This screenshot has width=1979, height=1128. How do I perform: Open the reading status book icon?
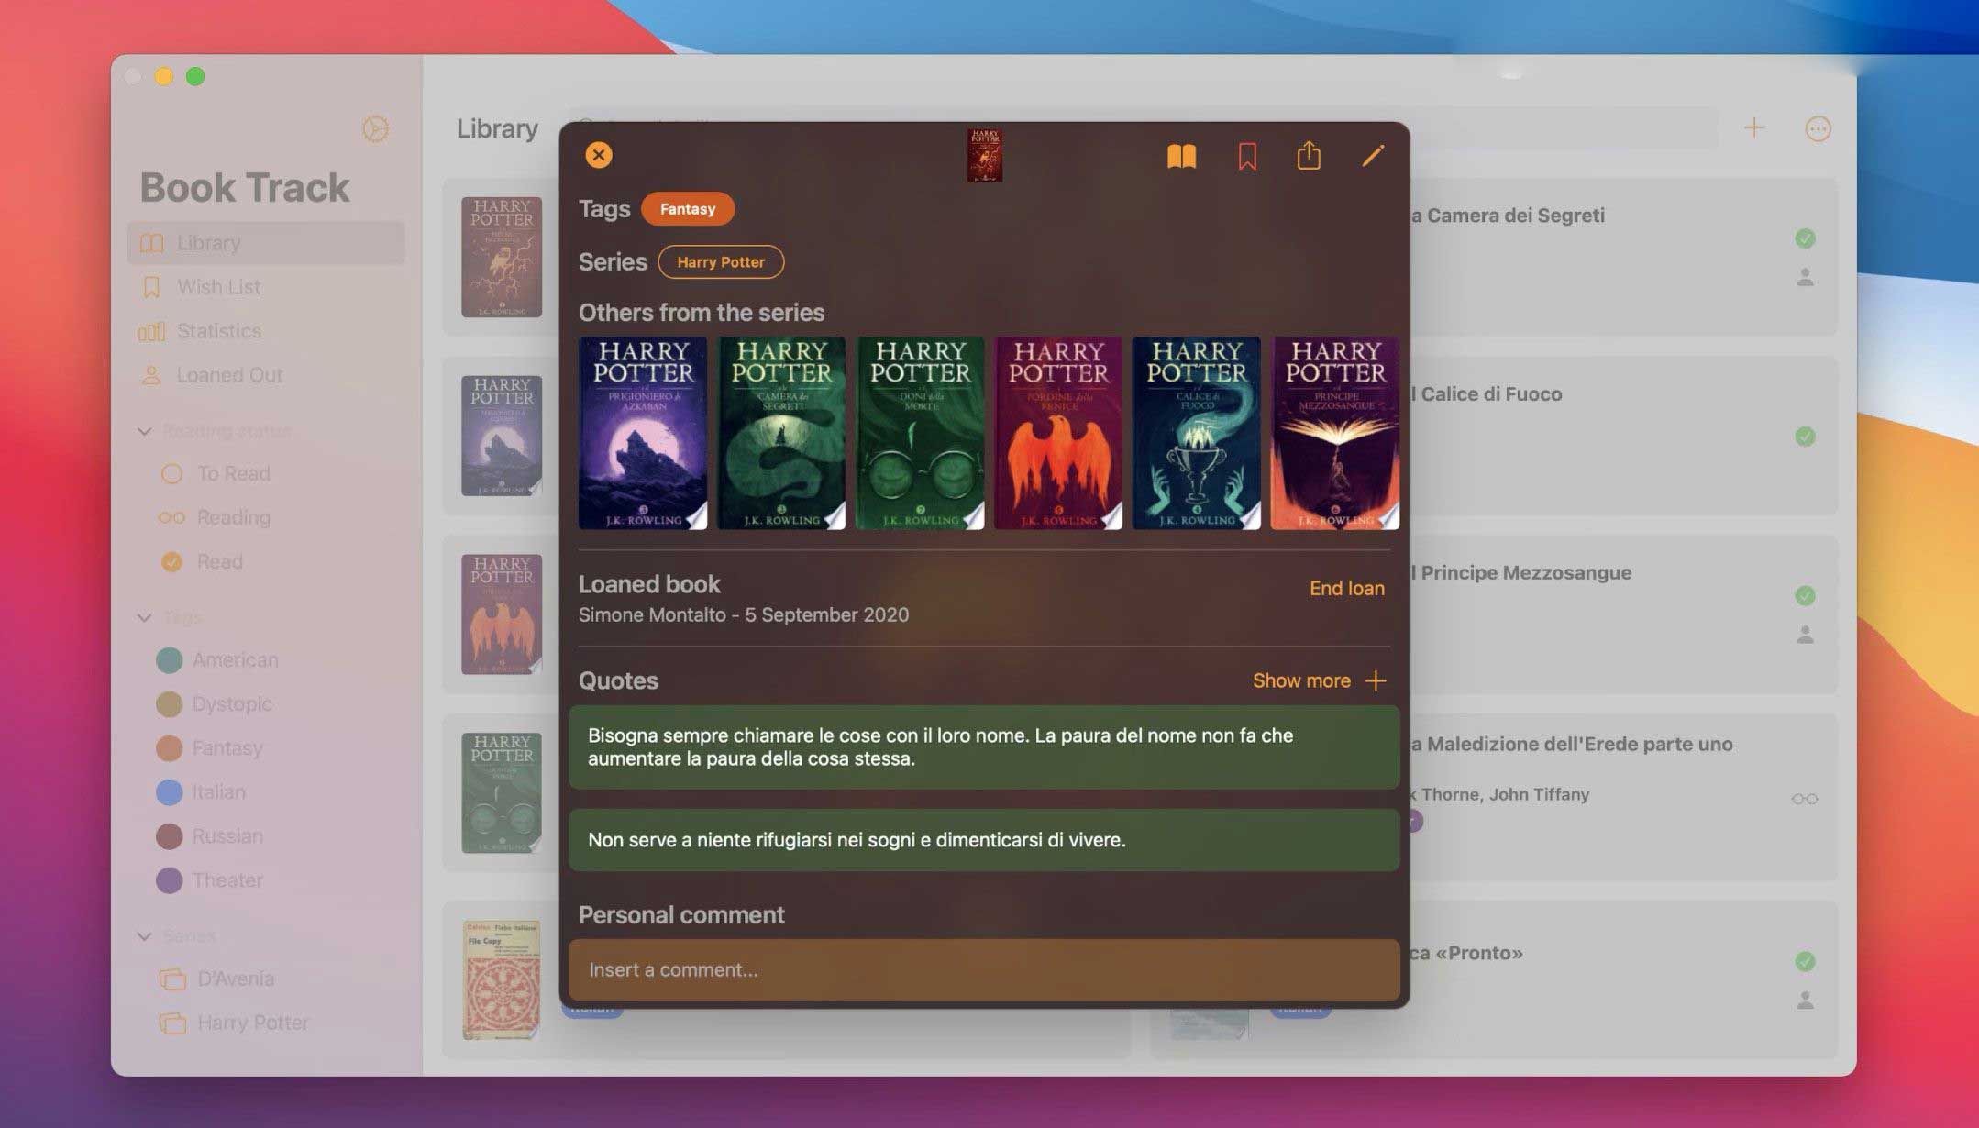tap(1181, 156)
